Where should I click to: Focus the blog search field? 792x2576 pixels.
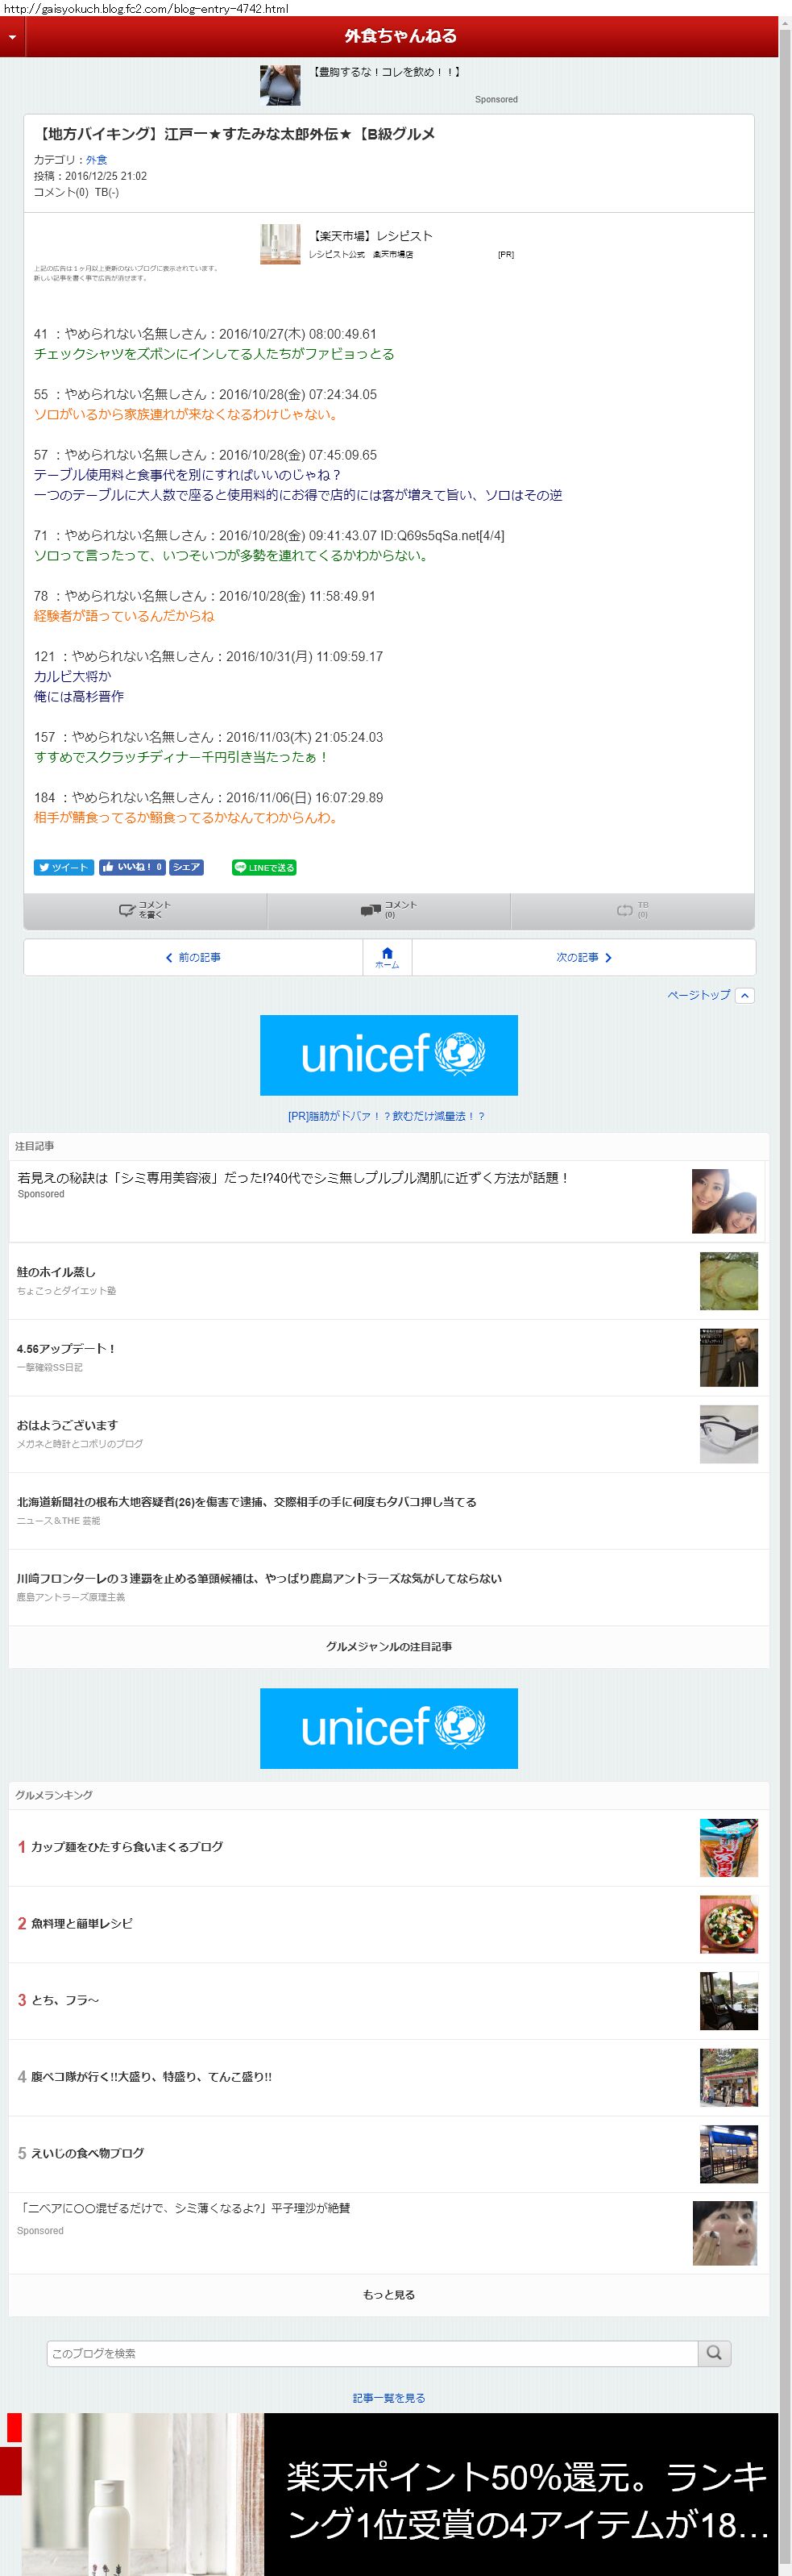tap(371, 2352)
